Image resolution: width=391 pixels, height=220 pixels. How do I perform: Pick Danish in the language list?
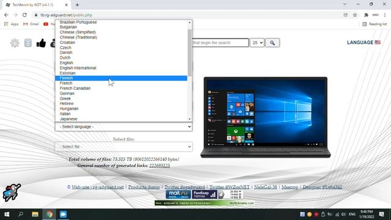pyautogui.click(x=121, y=53)
